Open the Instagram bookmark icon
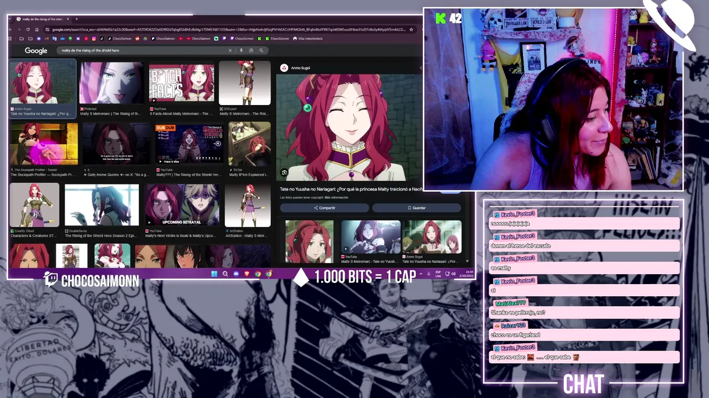This screenshot has width=709, height=398. (x=94, y=39)
